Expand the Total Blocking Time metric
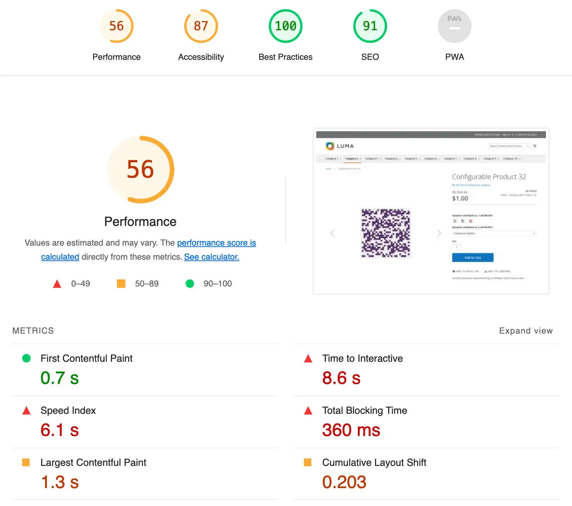 (364, 410)
